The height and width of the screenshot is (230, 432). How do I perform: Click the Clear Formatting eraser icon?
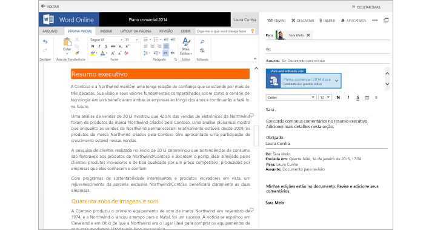127,53
